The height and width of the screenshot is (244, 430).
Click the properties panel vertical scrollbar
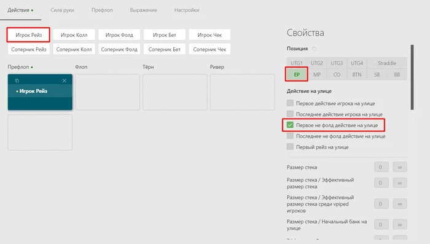pos(412,77)
